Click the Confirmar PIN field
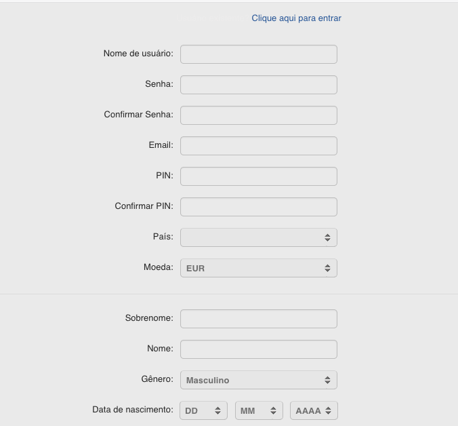This screenshot has width=458, height=426. pos(258,207)
